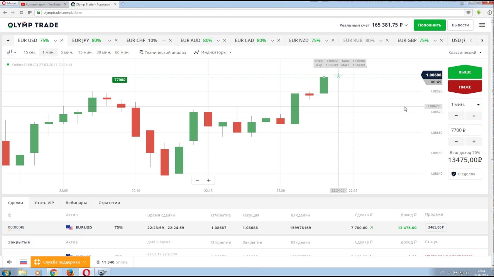Change language via Russian flag icon
The width and height of the screenshot is (494, 277).
point(24,262)
